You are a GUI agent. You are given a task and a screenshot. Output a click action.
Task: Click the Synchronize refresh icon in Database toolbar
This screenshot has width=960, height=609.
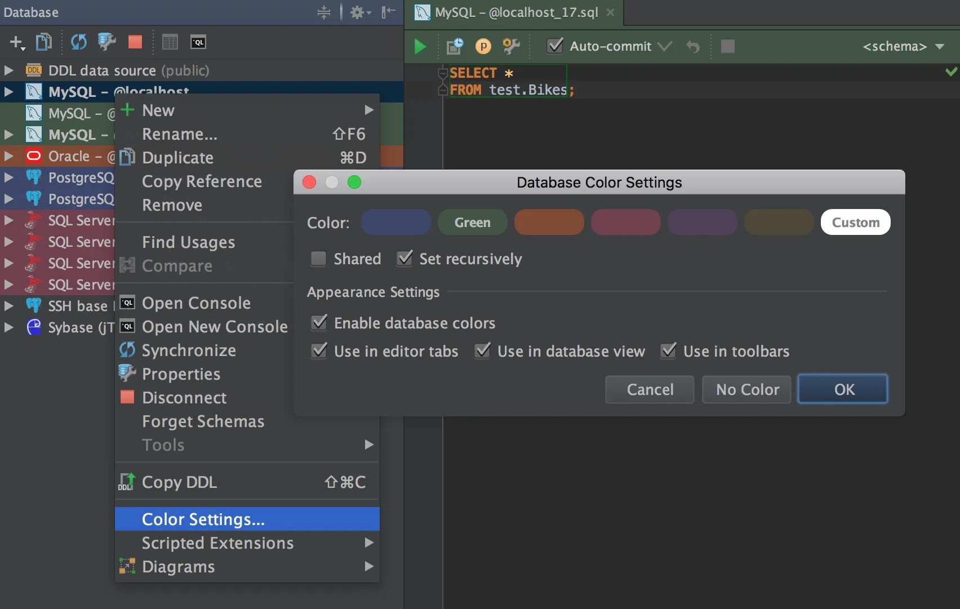pyautogui.click(x=79, y=42)
